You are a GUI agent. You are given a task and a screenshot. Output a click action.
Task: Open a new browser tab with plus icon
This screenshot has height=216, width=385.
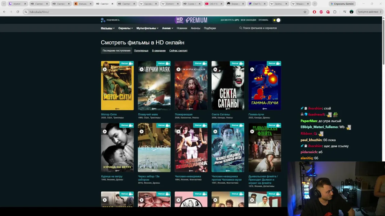pos(315,4)
